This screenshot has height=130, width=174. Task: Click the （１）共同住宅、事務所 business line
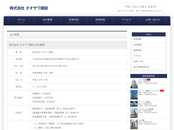(x=58, y=124)
